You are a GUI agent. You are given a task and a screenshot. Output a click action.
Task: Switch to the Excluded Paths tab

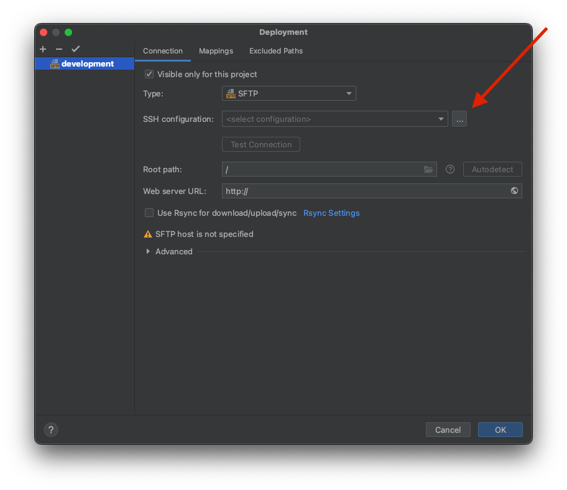276,51
